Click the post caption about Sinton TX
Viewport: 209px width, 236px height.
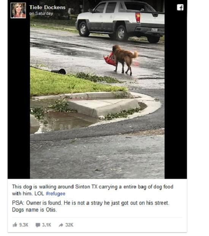(93, 190)
